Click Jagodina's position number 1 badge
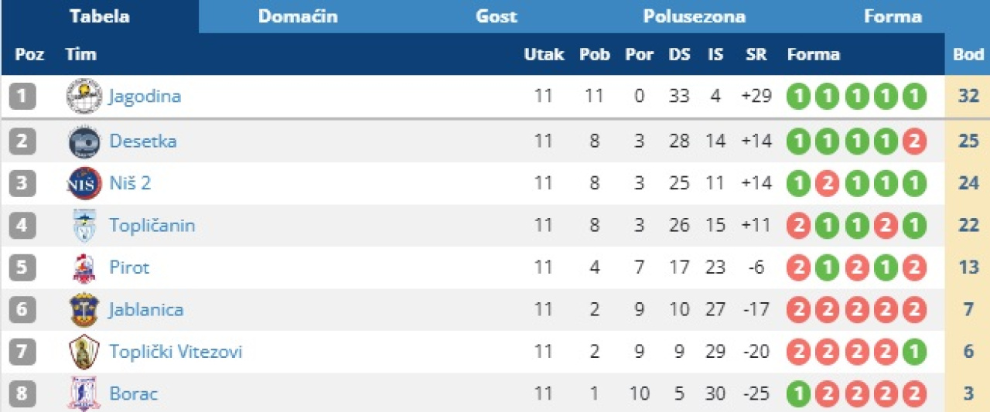 pos(22,97)
